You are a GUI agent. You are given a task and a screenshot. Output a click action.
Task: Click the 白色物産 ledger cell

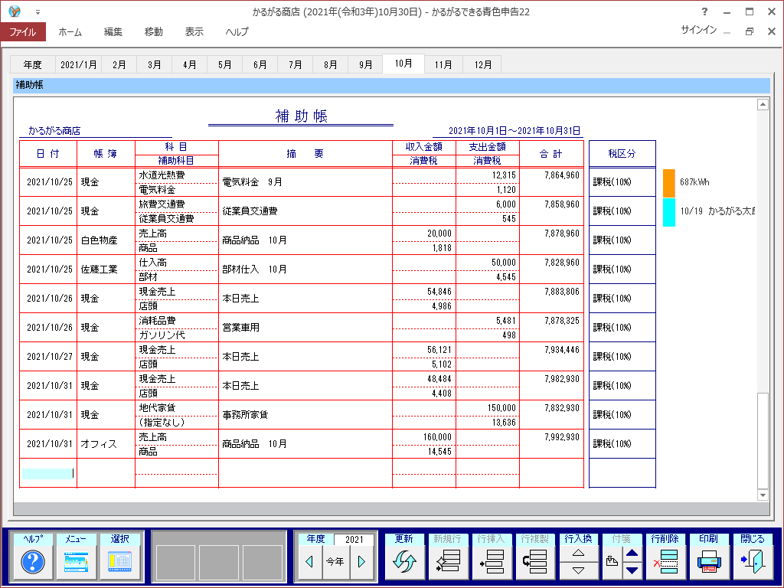coord(106,240)
